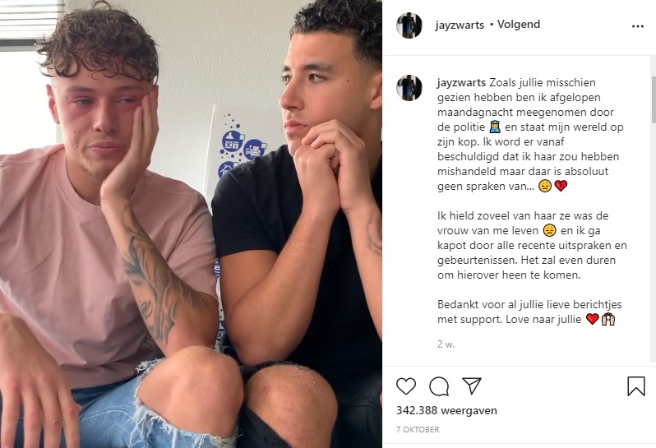Share post via paper plane icon
Screen dimensions: 656x448
[x=472, y=386]
